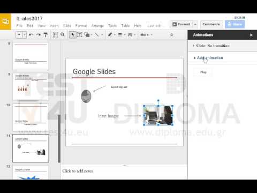257x193 pixels.
Task: Click the selected office photo image
Action: [x=158, y=115]
